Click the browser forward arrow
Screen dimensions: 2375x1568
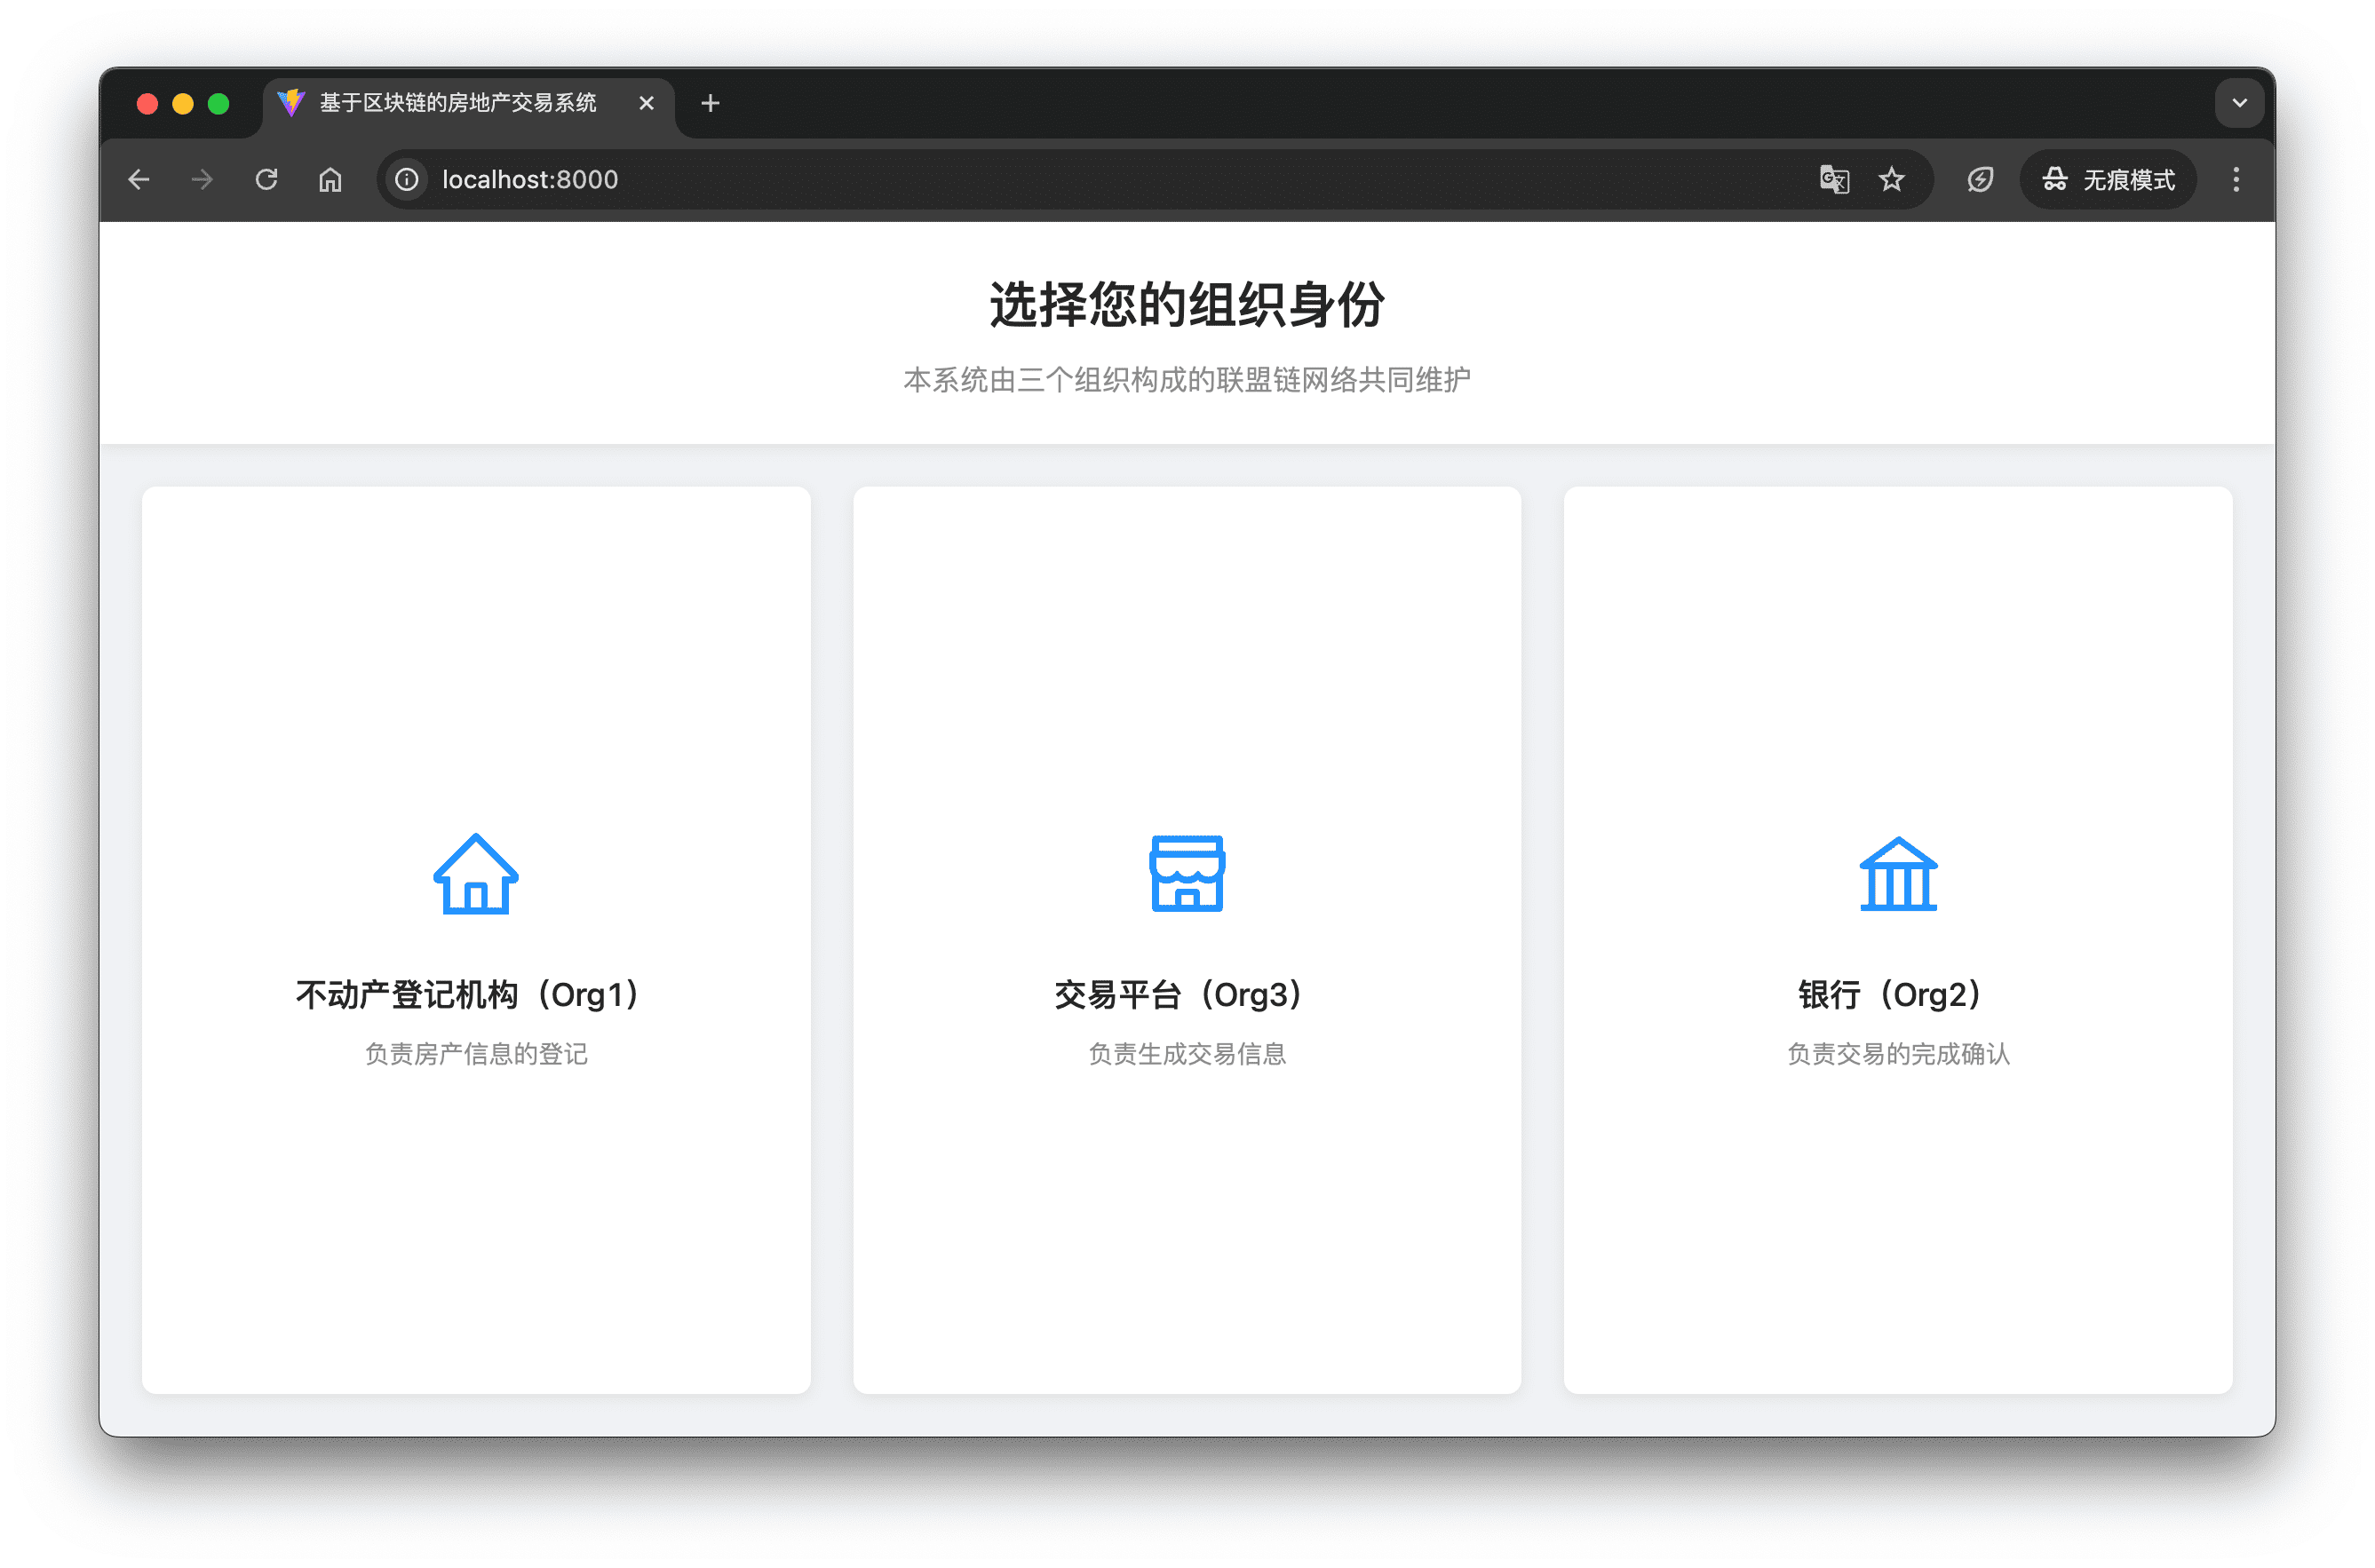tap(203, 180)
